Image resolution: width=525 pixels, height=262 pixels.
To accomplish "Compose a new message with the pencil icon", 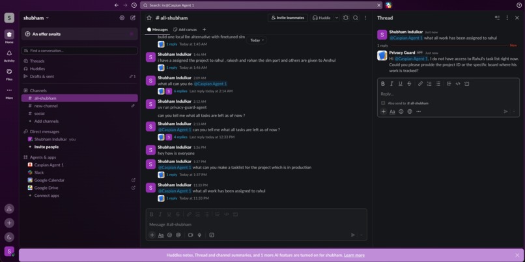I will point(133,18).
